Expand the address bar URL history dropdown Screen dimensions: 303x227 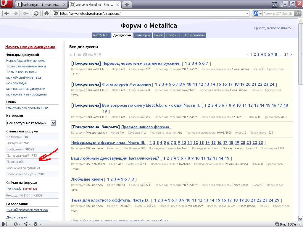247,14
